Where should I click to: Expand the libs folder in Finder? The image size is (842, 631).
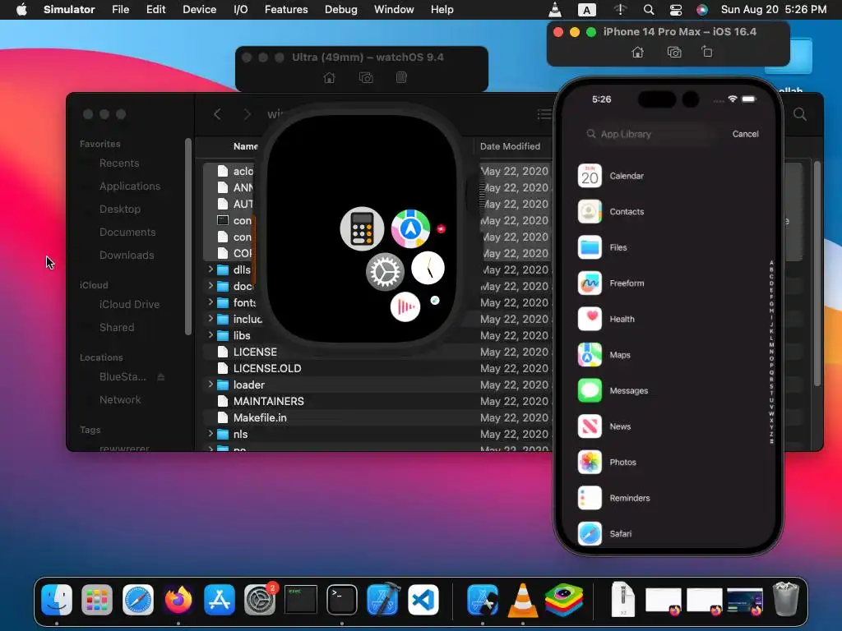pyautogui.click(x=210, y=335)
